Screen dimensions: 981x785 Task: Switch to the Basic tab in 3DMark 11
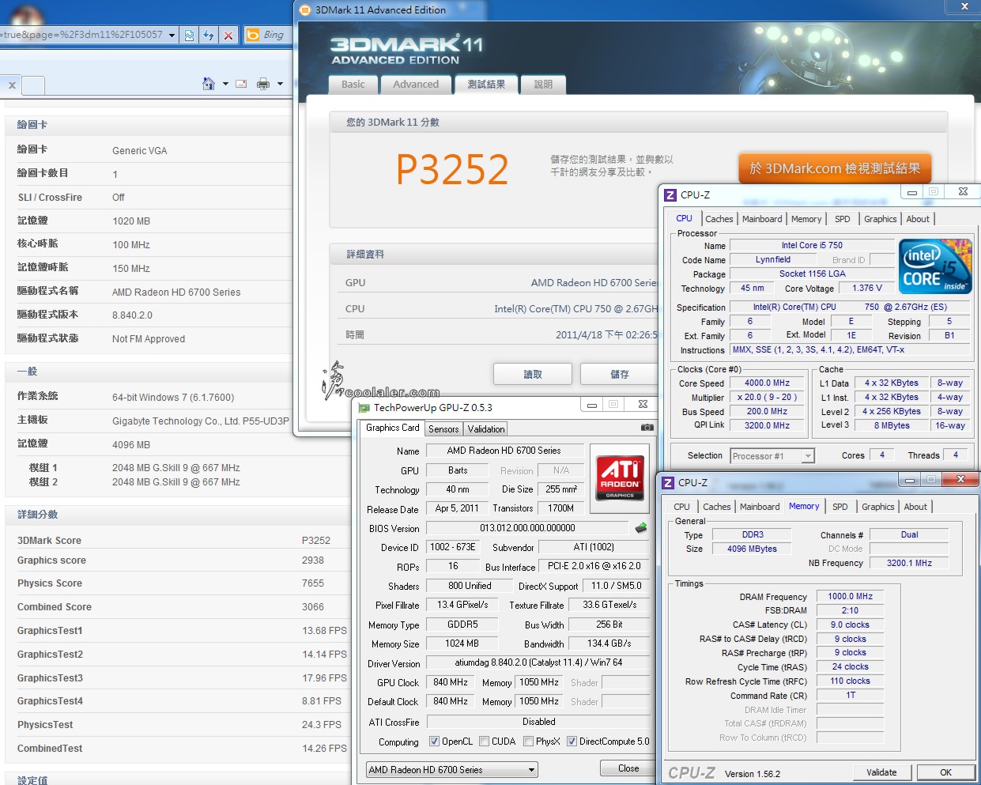point(353,85)
